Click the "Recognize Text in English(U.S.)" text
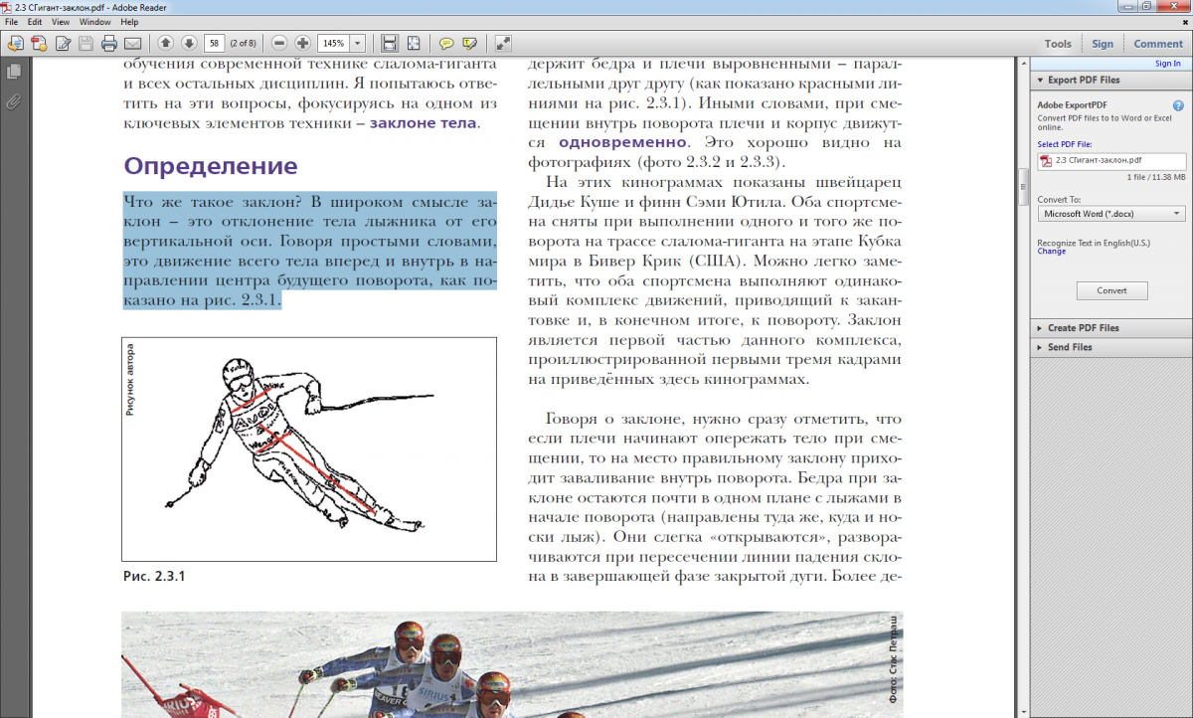 [x=1094, y=242]
